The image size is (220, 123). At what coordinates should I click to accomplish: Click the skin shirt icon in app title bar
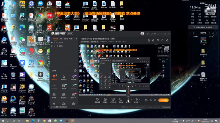(x=155, y=34)
